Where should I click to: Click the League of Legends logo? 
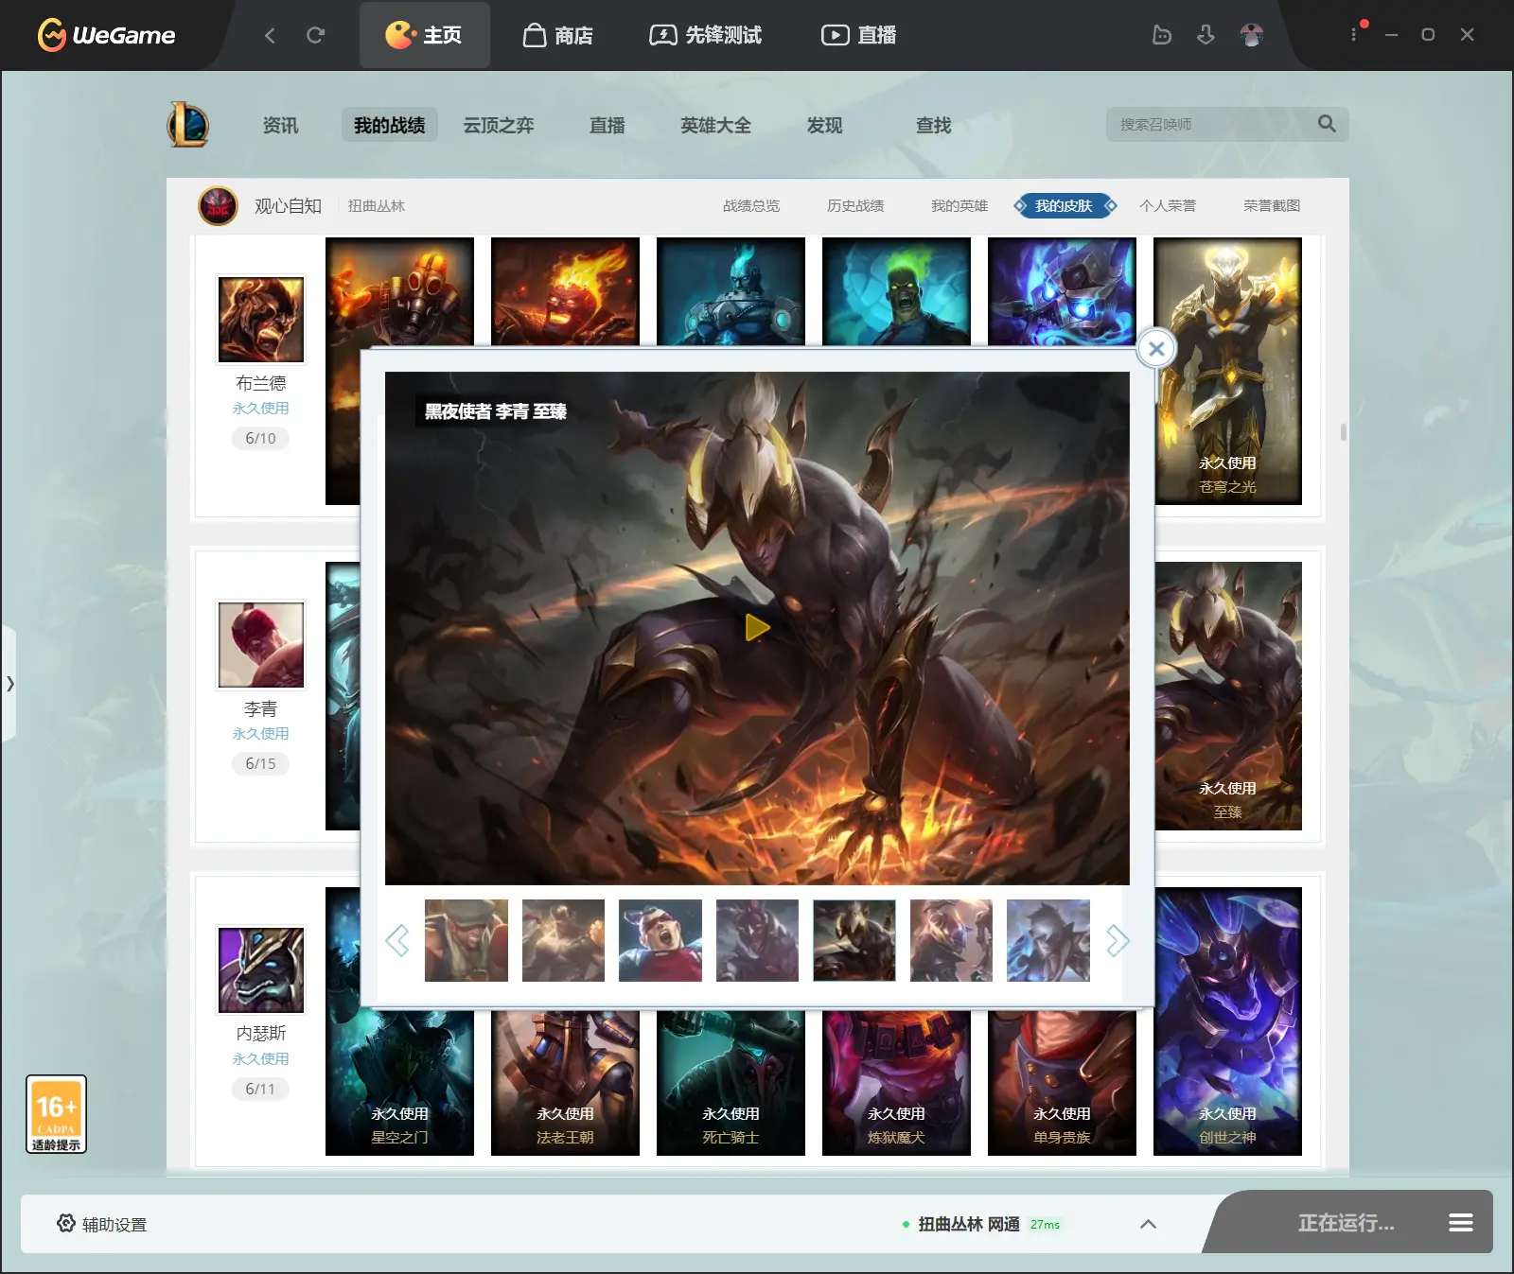[x=187, y=124]
